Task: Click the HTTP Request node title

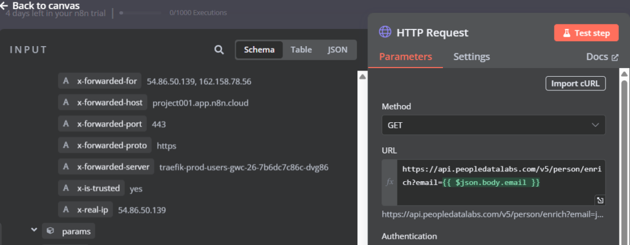Action: click(433, 33)
